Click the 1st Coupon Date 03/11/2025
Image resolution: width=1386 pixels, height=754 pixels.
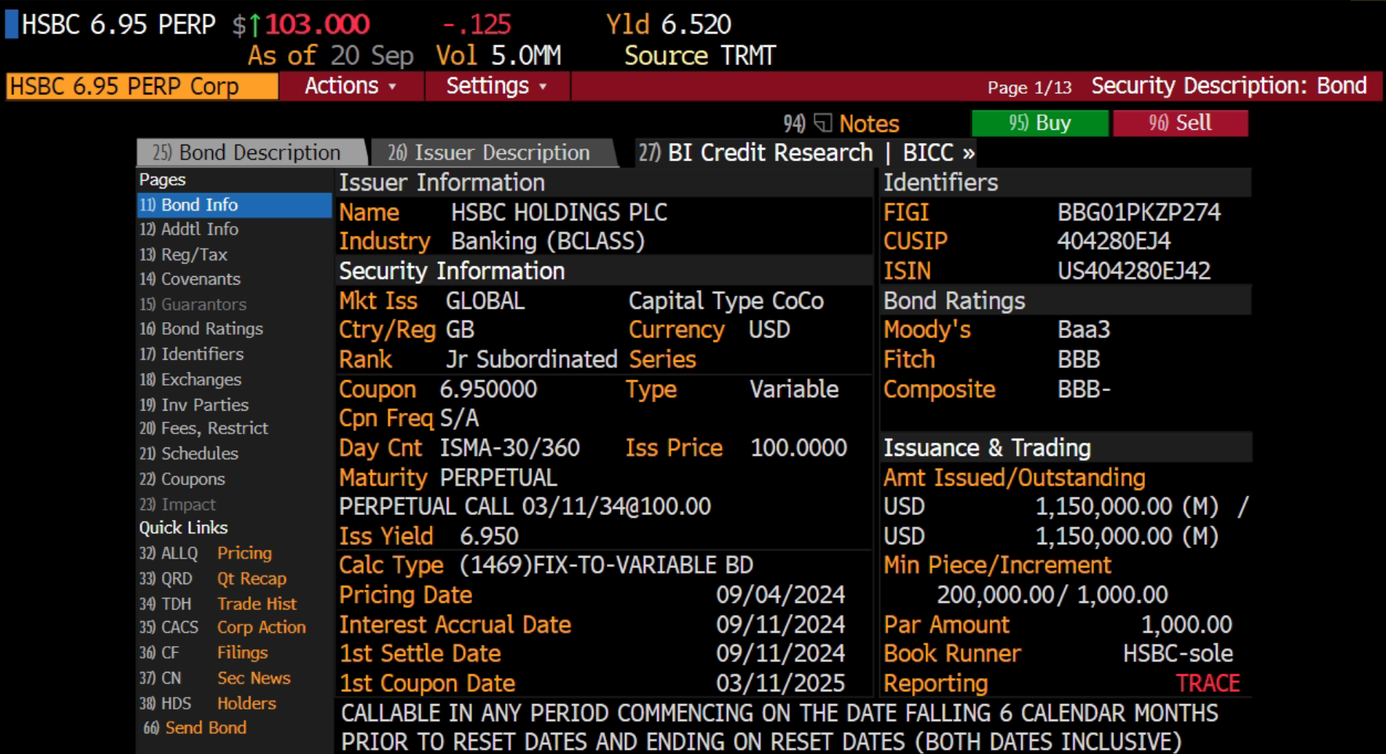tap(781, 683)
